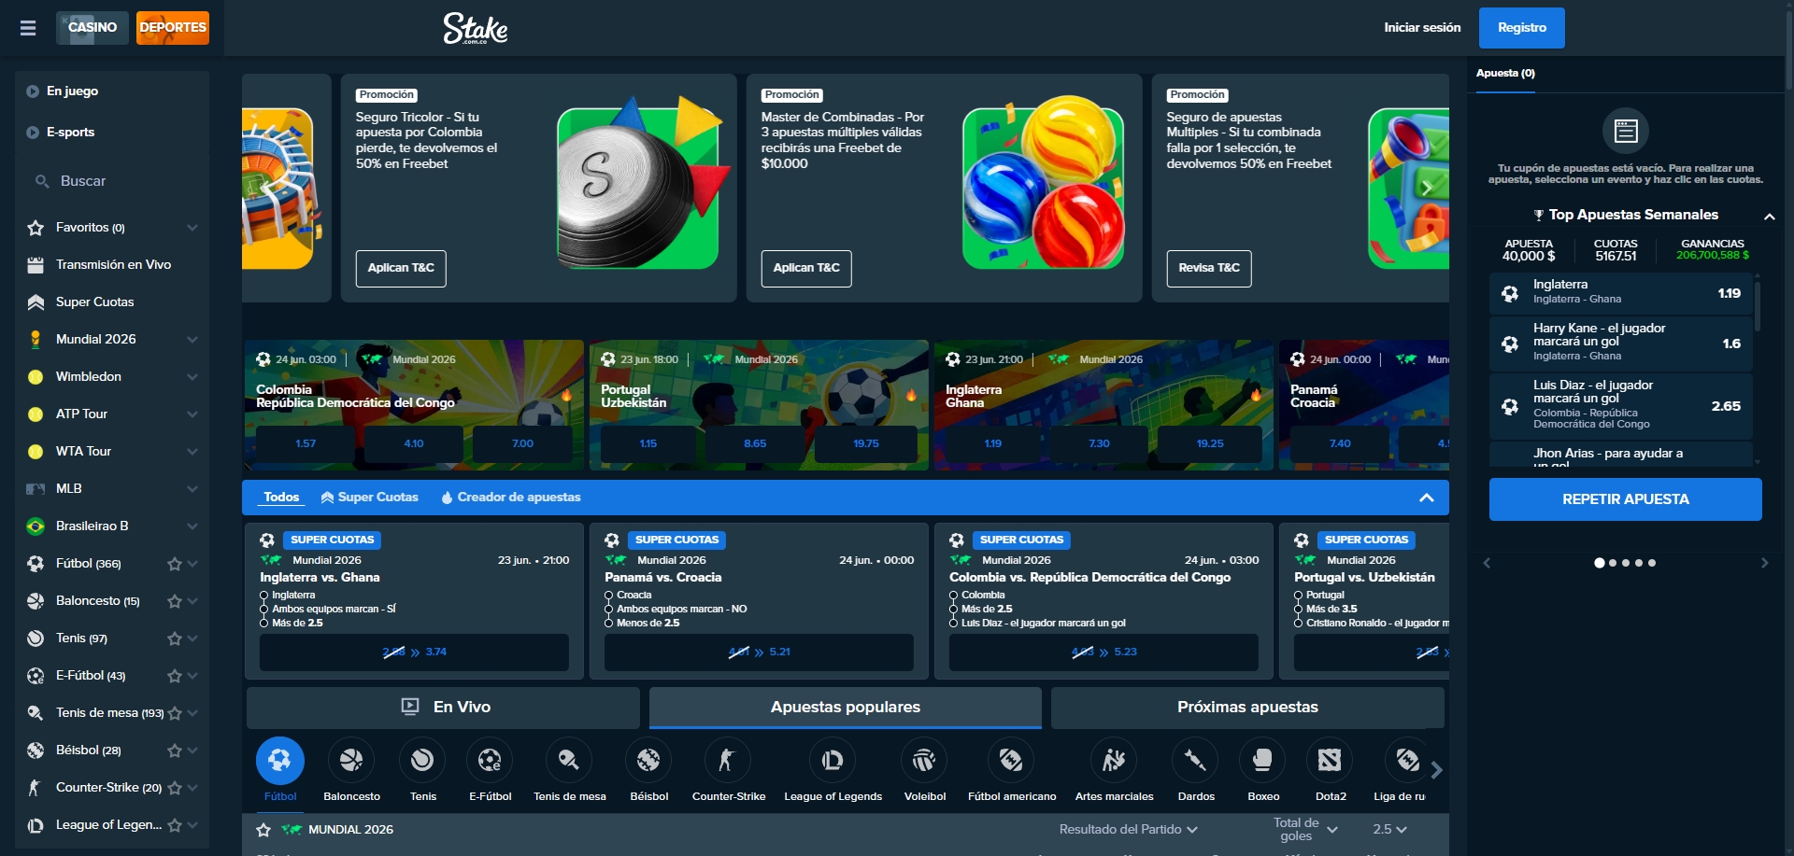Select the Counter-Strike carousel icon
The height and width of the screenshot is (856, 1794).
click(728, 761)
